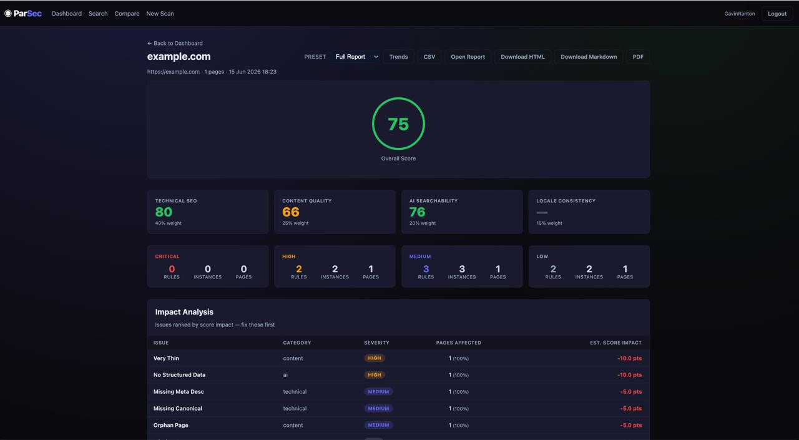The image size is (799, 440).
Task: Select the Technical SEO score card
Action: click(x=208, y=212)
